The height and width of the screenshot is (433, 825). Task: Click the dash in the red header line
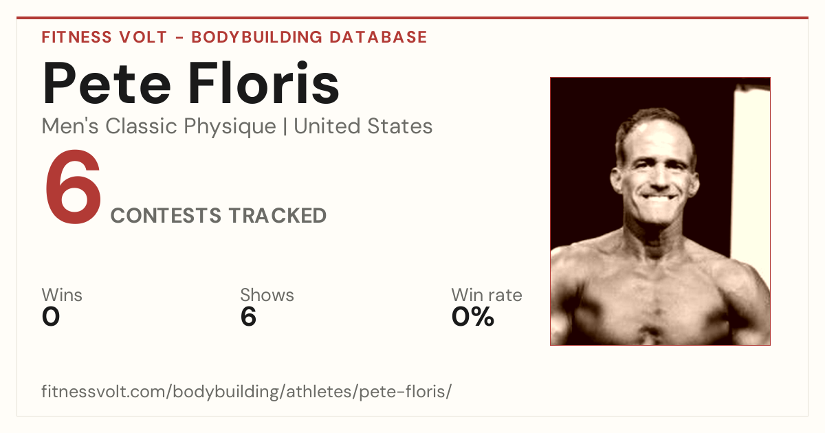tap(179, 38)
